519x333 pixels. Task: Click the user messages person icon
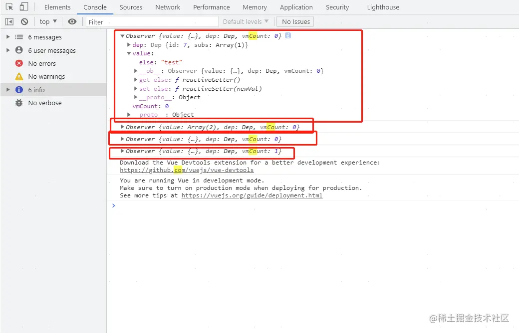pyautogui.click(x=19, y=50)
